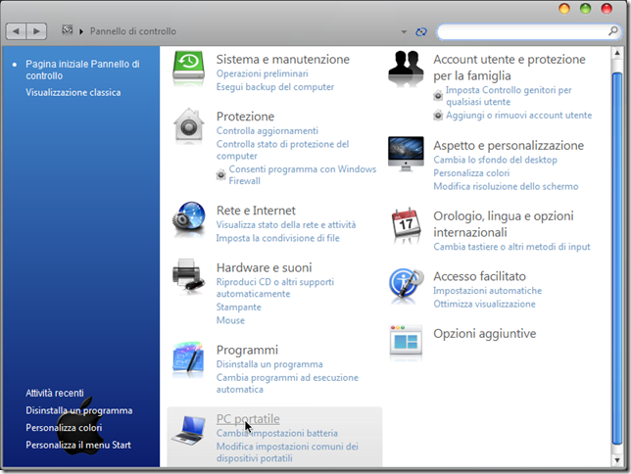Click the magnifier icon in the search box
The image size is (631, 474).
(613, 31)
